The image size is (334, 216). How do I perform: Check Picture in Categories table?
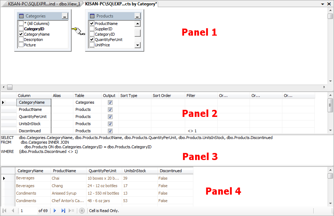(x=21, y=45)
